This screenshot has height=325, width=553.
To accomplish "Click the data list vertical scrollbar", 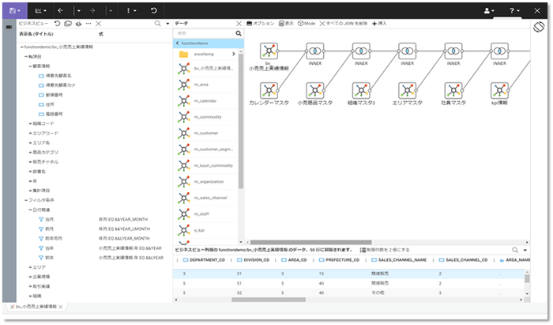I will click(x=241, y=121).
